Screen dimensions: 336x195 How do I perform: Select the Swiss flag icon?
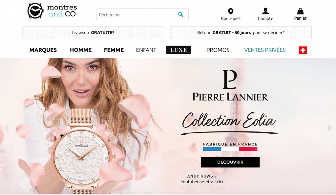click(x=303, y=50)
